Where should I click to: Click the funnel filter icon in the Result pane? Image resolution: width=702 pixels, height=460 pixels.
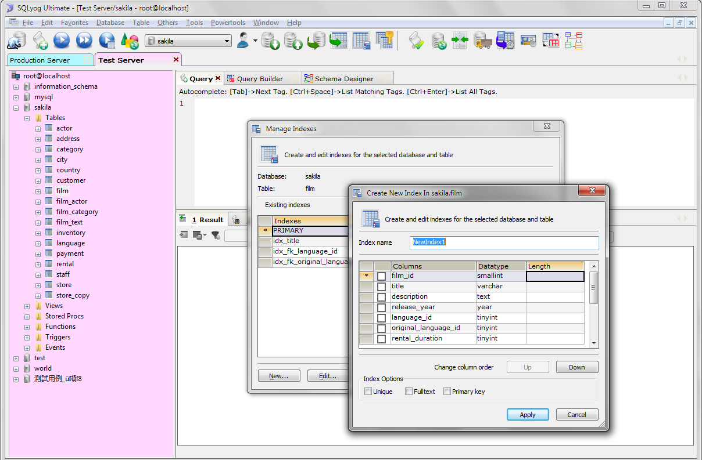(216, 235)
